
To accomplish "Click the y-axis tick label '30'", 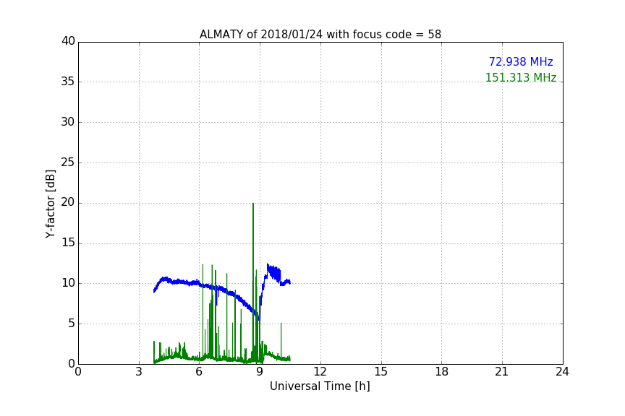I will [x=68, y=122].
